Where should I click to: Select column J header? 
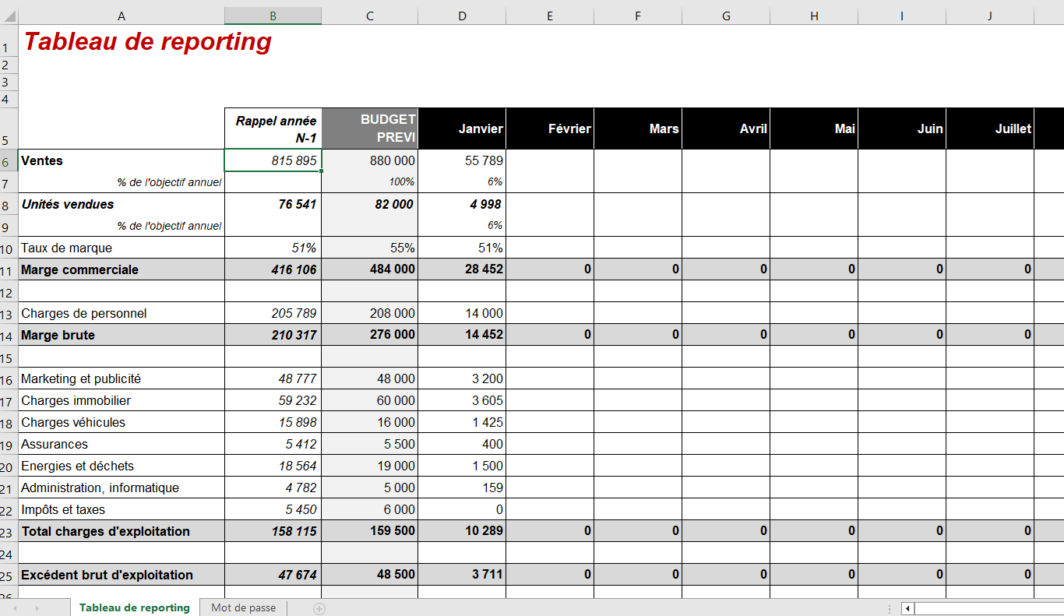pos(990,16)
